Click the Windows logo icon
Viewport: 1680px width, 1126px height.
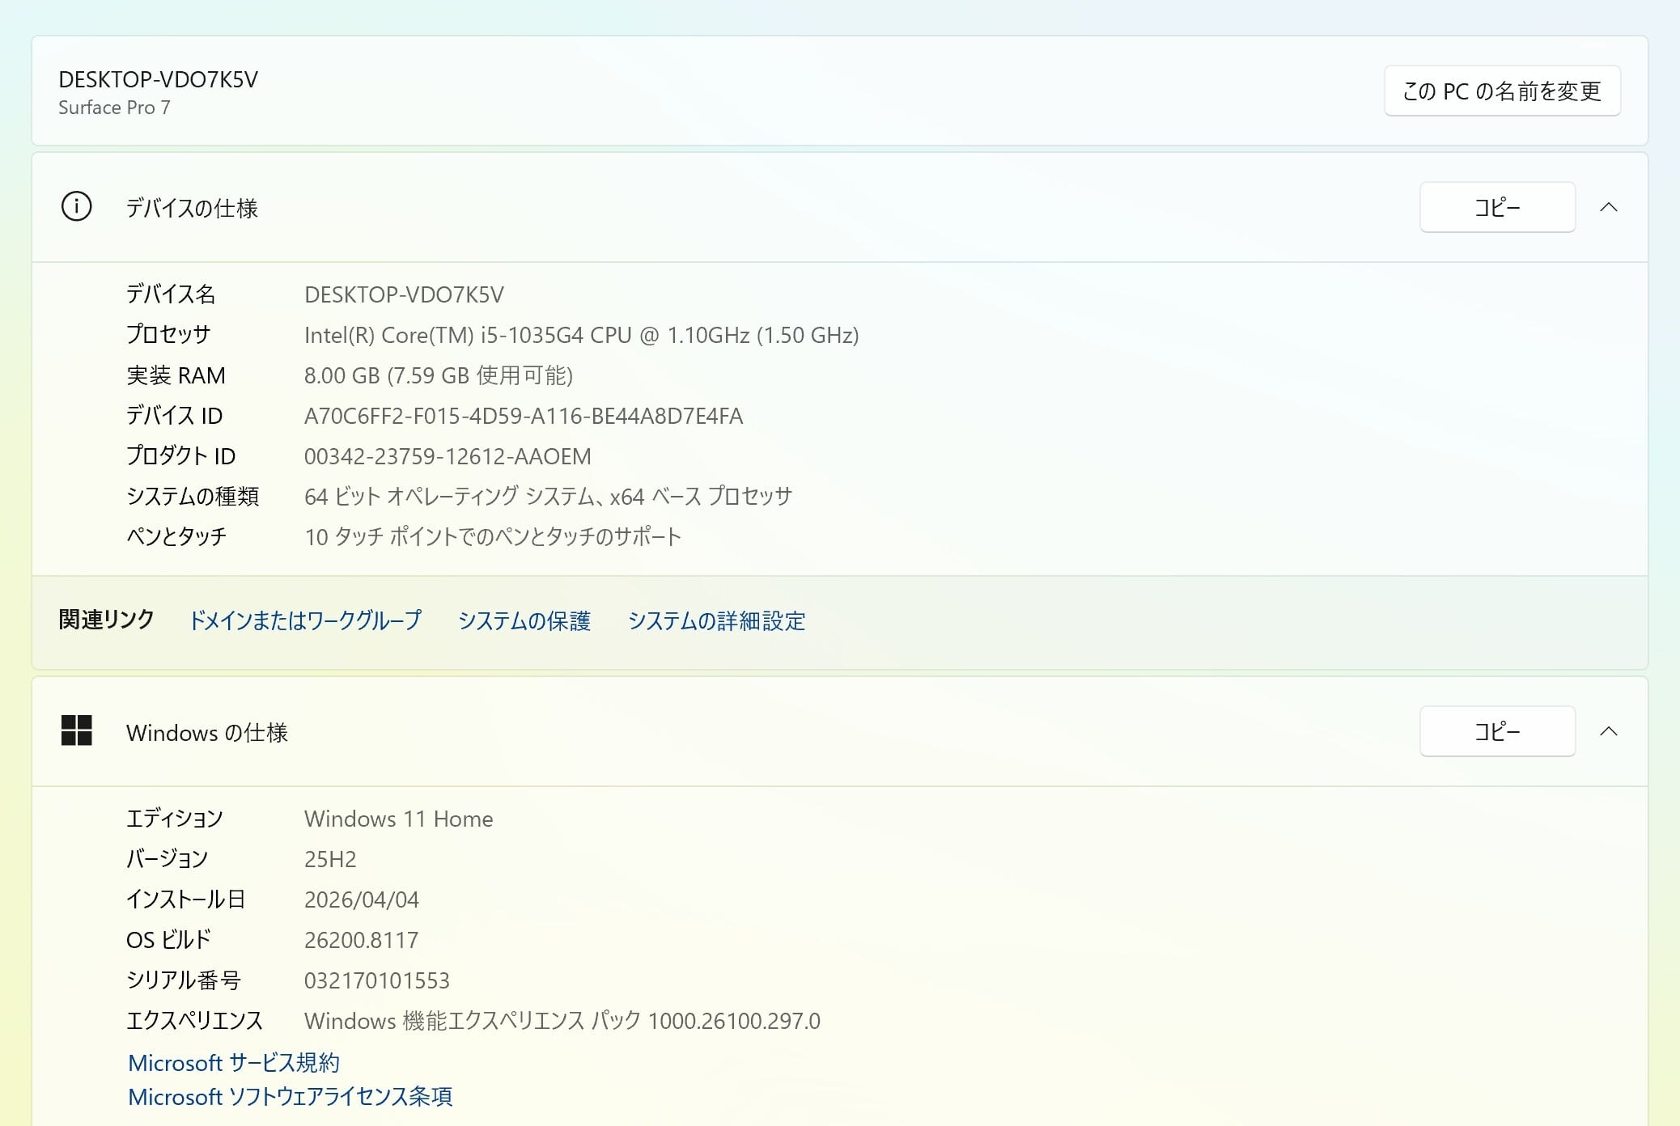pos(76,730)
